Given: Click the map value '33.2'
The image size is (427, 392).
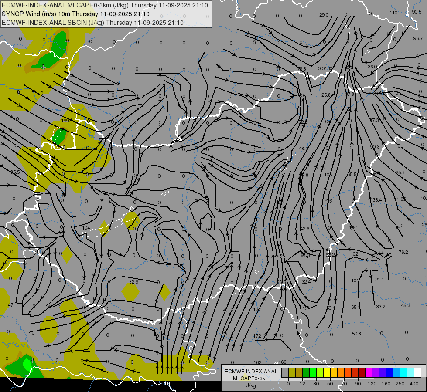Looking at the screenshot, I should click(381, 307).
